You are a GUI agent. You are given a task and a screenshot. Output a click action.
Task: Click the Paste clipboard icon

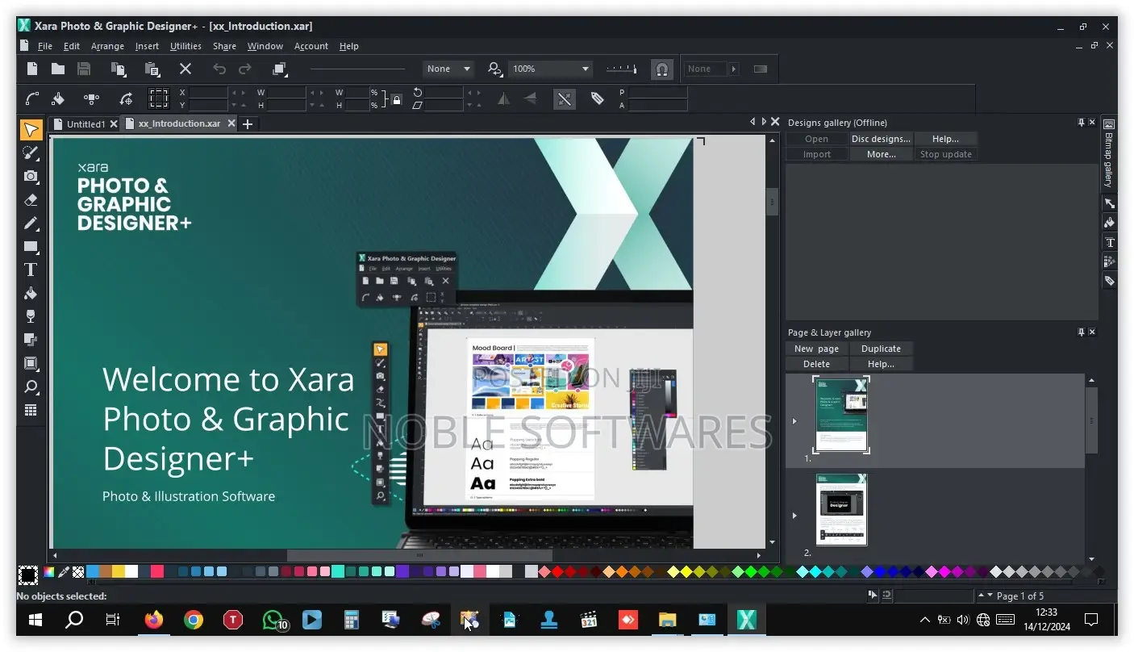point(152,69)
